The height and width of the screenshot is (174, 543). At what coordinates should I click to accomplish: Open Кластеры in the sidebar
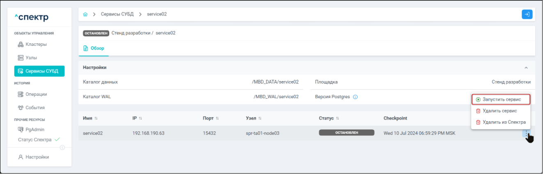point(36,44)
